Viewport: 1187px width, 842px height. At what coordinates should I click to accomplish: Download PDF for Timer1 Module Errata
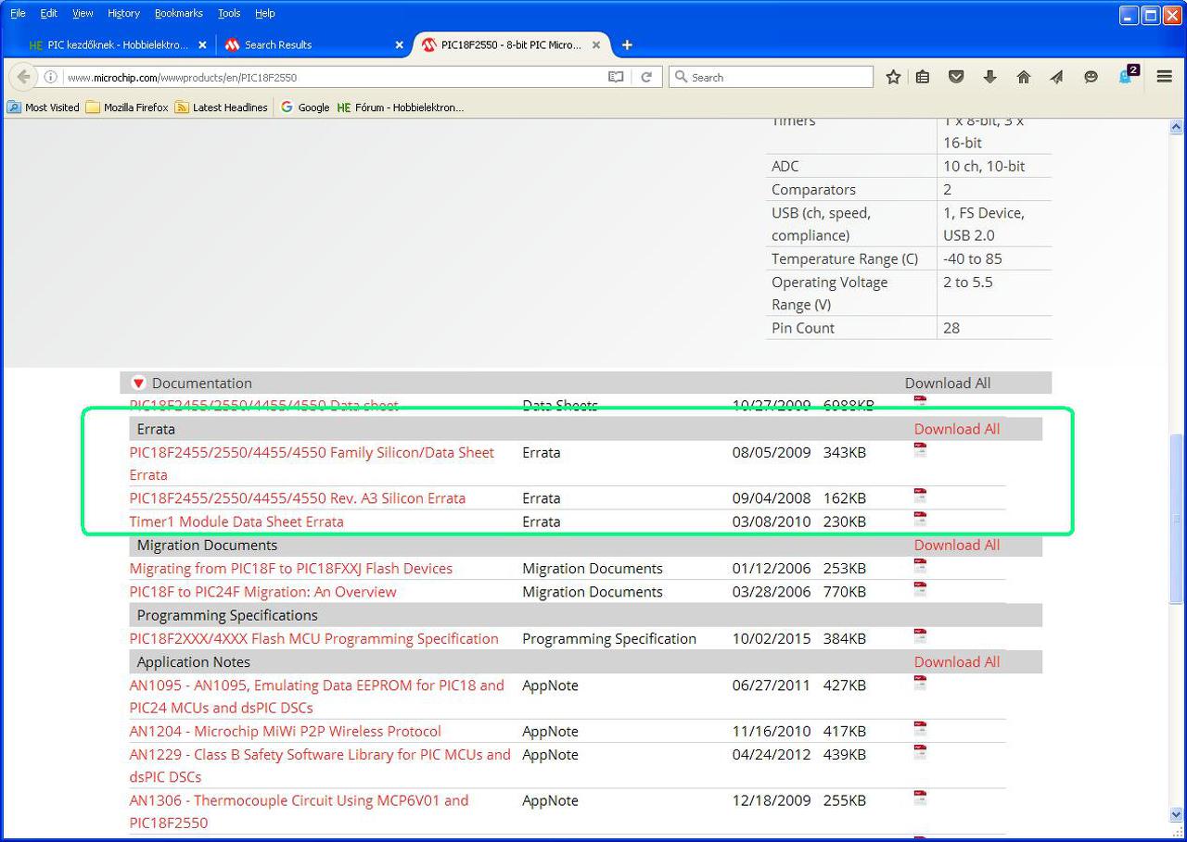point(920,519)
